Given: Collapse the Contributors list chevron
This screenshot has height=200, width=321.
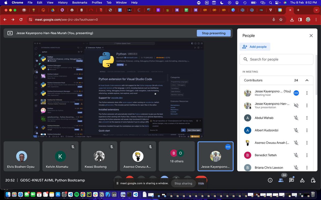Looking at the screenshot, I should [307, 80].
